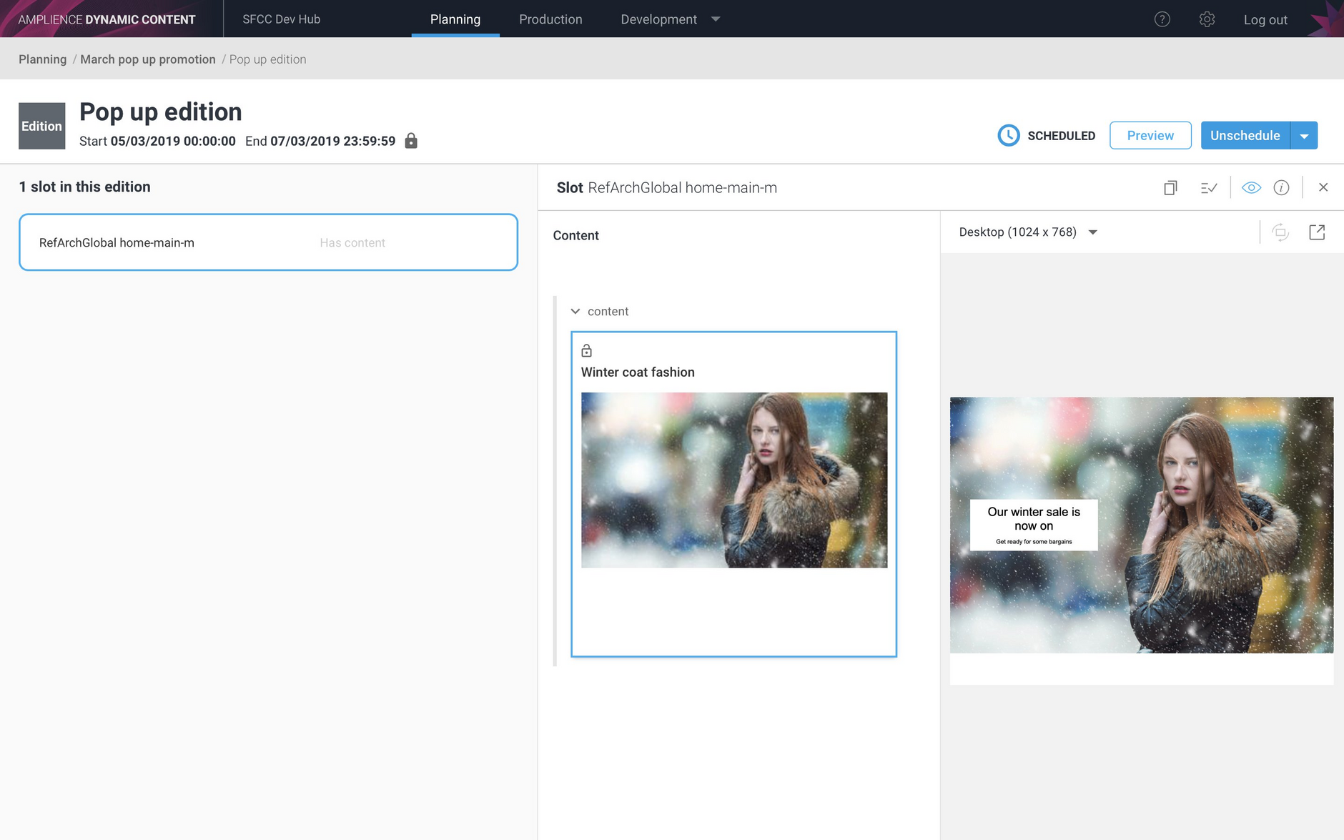
Task: Click the edition lock icon beside end date
Action: [411, 141]
